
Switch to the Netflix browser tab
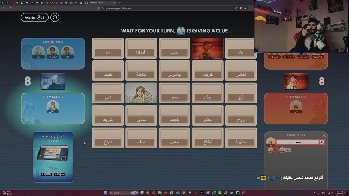(x=13, y=3)
